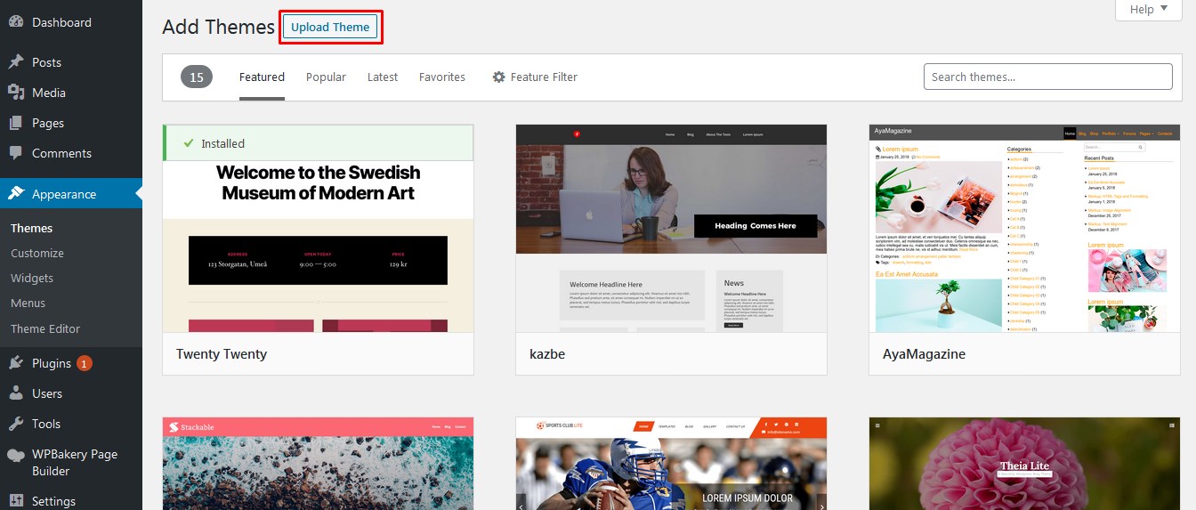The height and width of the screenshot is (510, 1196).
Task: Open the Plugins menu item
Action: click(71, 363)
